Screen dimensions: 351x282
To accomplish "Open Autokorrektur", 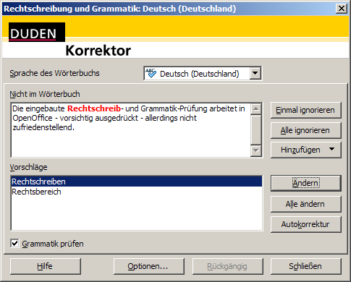I will point(305,224).
